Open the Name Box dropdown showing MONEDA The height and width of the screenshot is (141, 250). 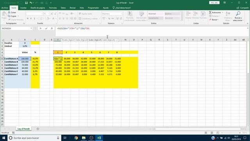(31, 29)
